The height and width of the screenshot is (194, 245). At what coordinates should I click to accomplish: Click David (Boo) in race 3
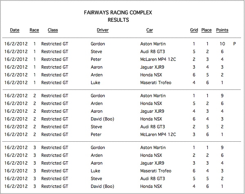tap(103, 186)
